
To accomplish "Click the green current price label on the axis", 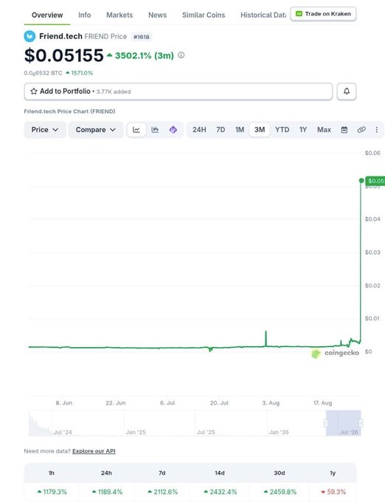I will click(375, 181).
